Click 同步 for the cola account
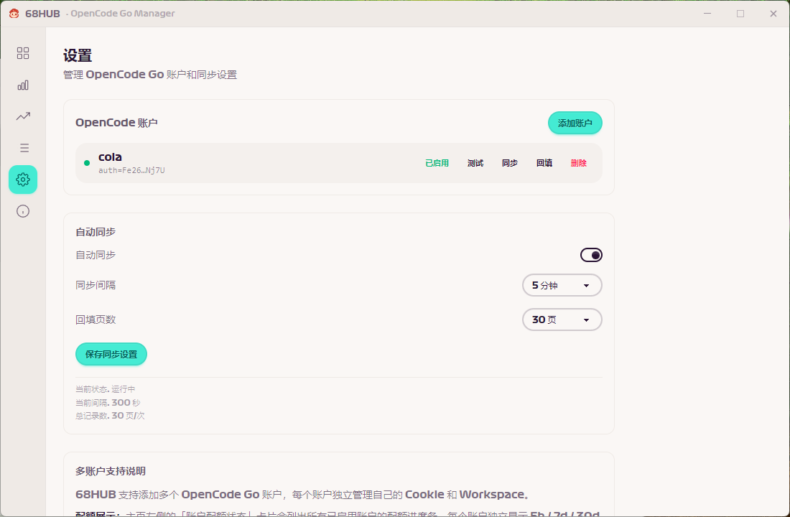 pyautogui.click(x=509, y=163)
